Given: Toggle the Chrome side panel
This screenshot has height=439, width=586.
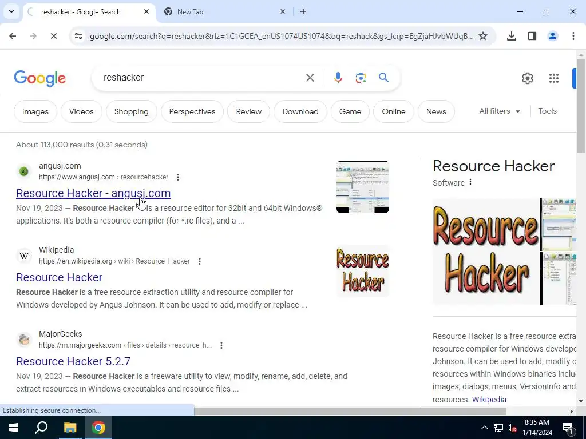Looking at the screenshot, I should click(532, 36).
